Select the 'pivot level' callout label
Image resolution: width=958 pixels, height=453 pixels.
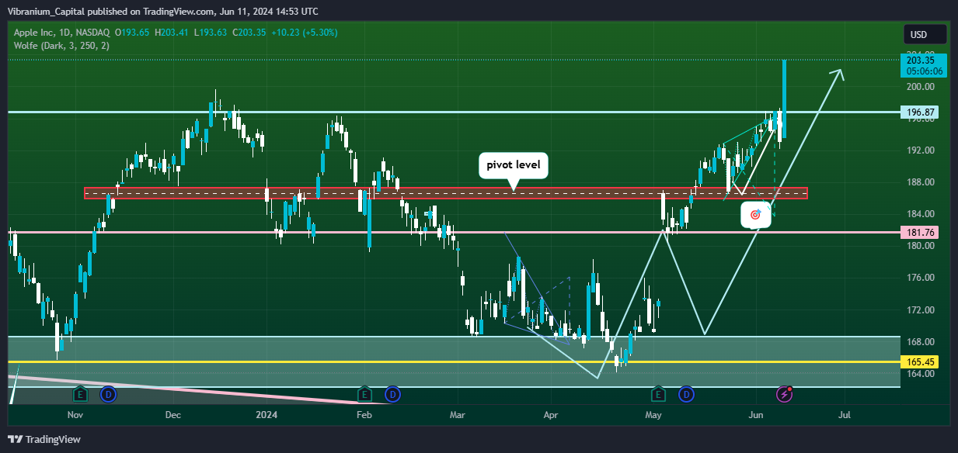[x=514, y=165]
